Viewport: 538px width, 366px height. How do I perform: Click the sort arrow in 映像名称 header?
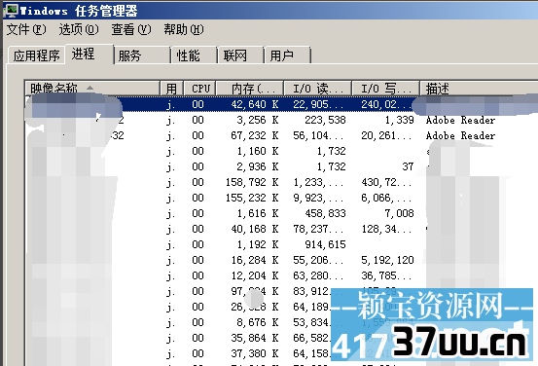click(90, 88)
